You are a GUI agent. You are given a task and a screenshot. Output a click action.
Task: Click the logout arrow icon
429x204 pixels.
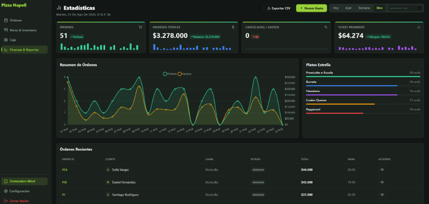coord(6,201)
